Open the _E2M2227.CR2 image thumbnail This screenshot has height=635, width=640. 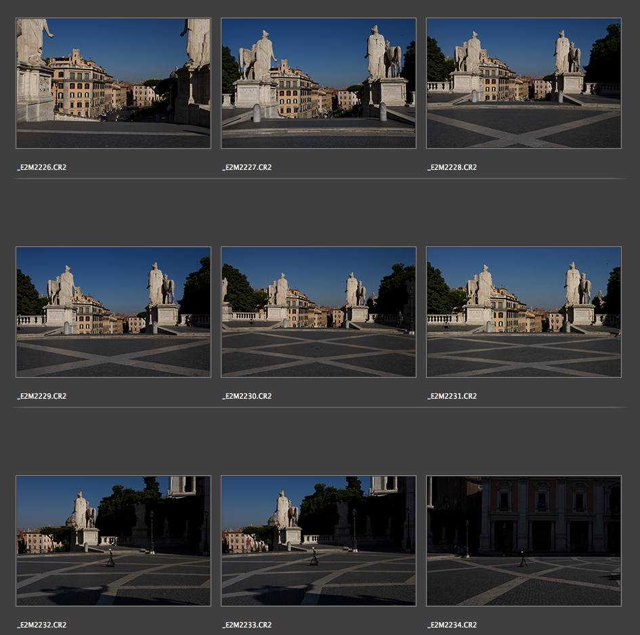click(x=318, y=83)
